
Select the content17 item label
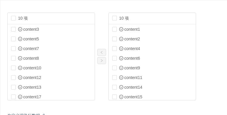coord(32,97)
